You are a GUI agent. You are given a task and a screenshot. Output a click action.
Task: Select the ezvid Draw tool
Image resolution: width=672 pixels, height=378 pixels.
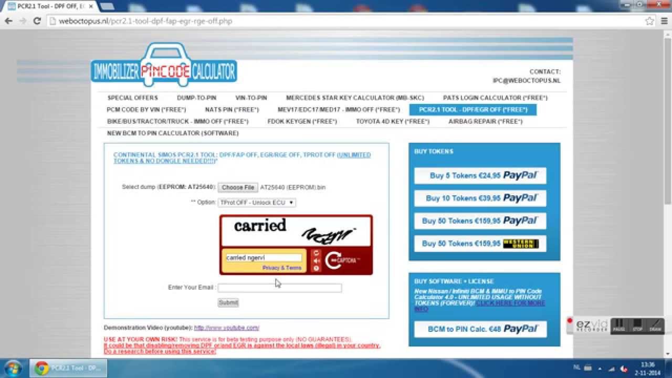tap(655, 325)
